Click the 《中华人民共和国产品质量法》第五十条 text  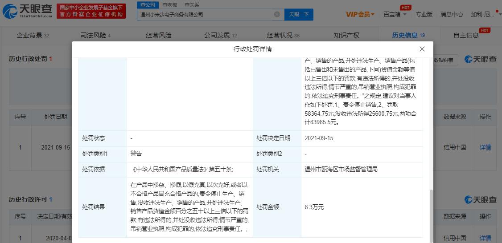(181, 170)
